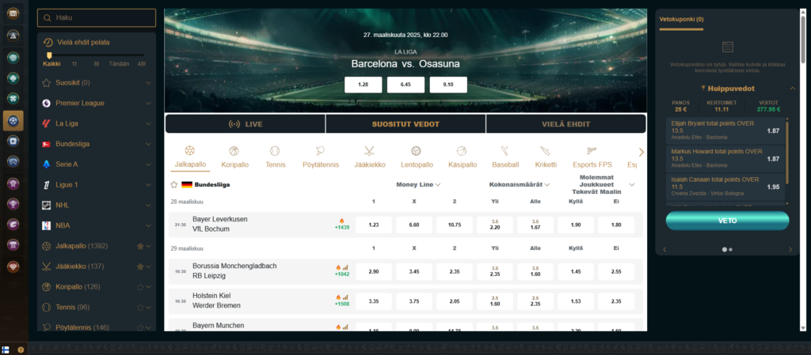The height and width of the screenshot is (355, 811).
Task: Favorite Bundesliga with the star icon
Action: (174, 184)
